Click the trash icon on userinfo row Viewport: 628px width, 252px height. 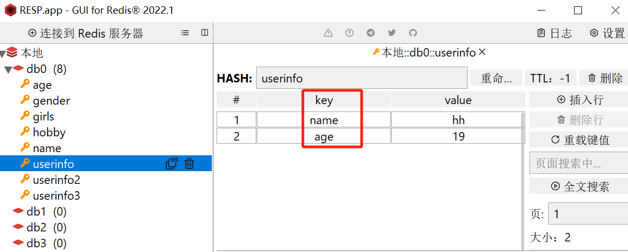pos(190,164)
